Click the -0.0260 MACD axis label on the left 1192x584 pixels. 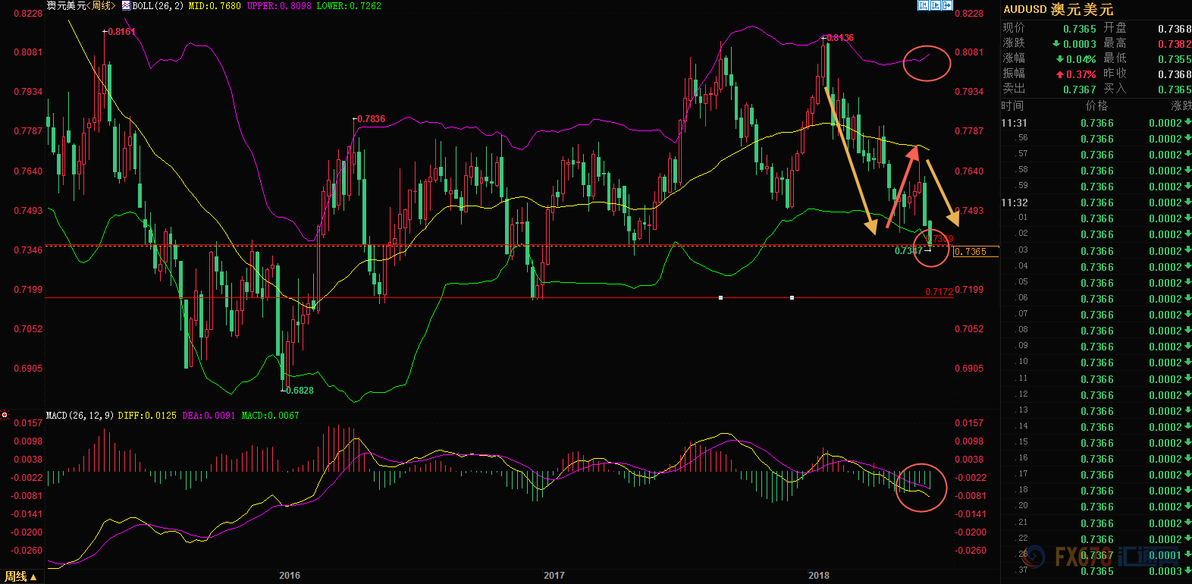(x=27, y=551)
